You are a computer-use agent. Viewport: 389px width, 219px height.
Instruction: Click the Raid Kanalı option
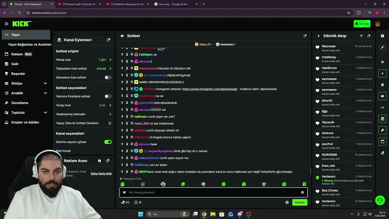click(63, 151)
